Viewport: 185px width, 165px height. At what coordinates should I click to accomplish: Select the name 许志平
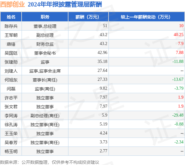(11, 98)
